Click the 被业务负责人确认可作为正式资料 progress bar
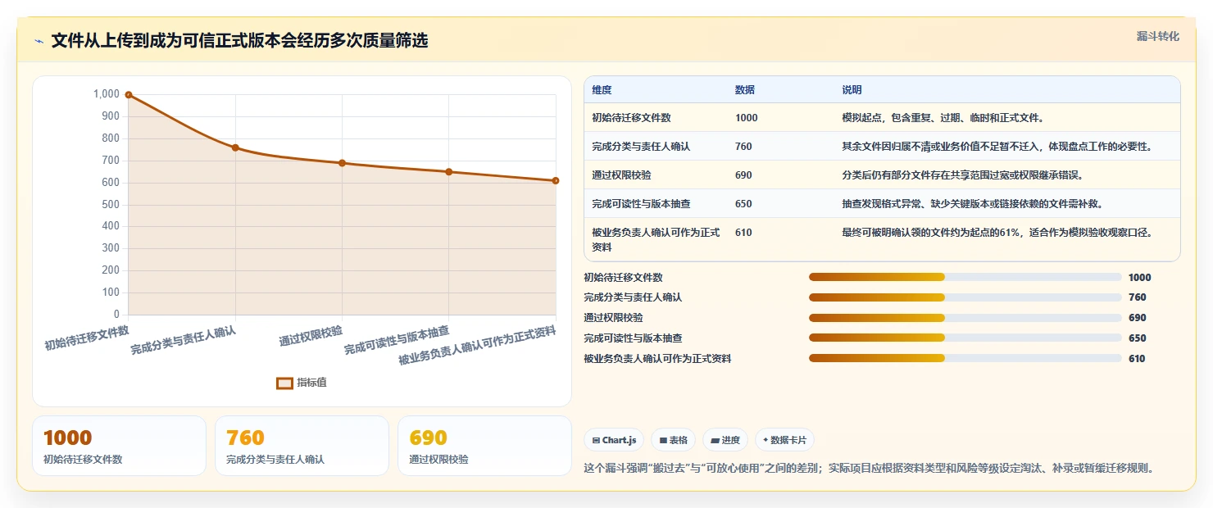The height and width of the screenshot is (508, 1213). click(965, 358)
